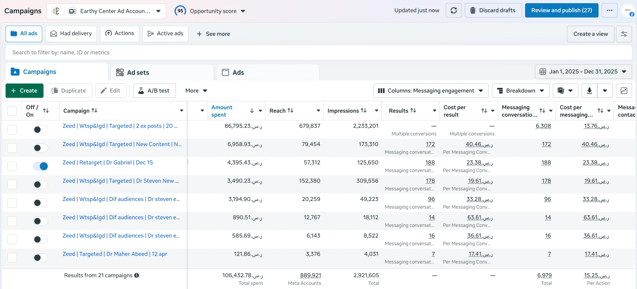This screenshot has width=637, height=289.
Task: Click the export download icon
Action: [x=589, y=91]
